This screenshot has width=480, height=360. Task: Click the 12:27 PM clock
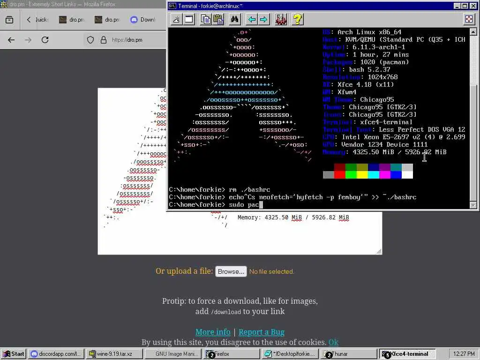[x=464, y=354]
